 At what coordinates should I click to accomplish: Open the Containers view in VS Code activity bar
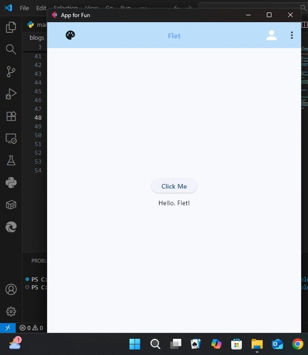click(x=11, y=205)
